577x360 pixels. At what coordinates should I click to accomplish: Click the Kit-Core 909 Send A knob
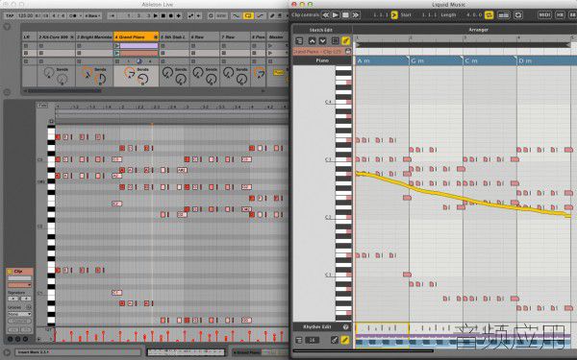(49, 73)
